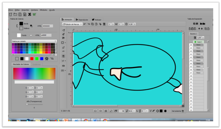Image resolution: width=221 pixels, height=129 pixels.
Task: Click the border HTML #000000 field
Action: [x=48, y=26]
